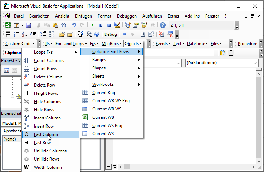Open Project Explorer icon
This screenshot has height=172, width=264.
coord(128,25)
